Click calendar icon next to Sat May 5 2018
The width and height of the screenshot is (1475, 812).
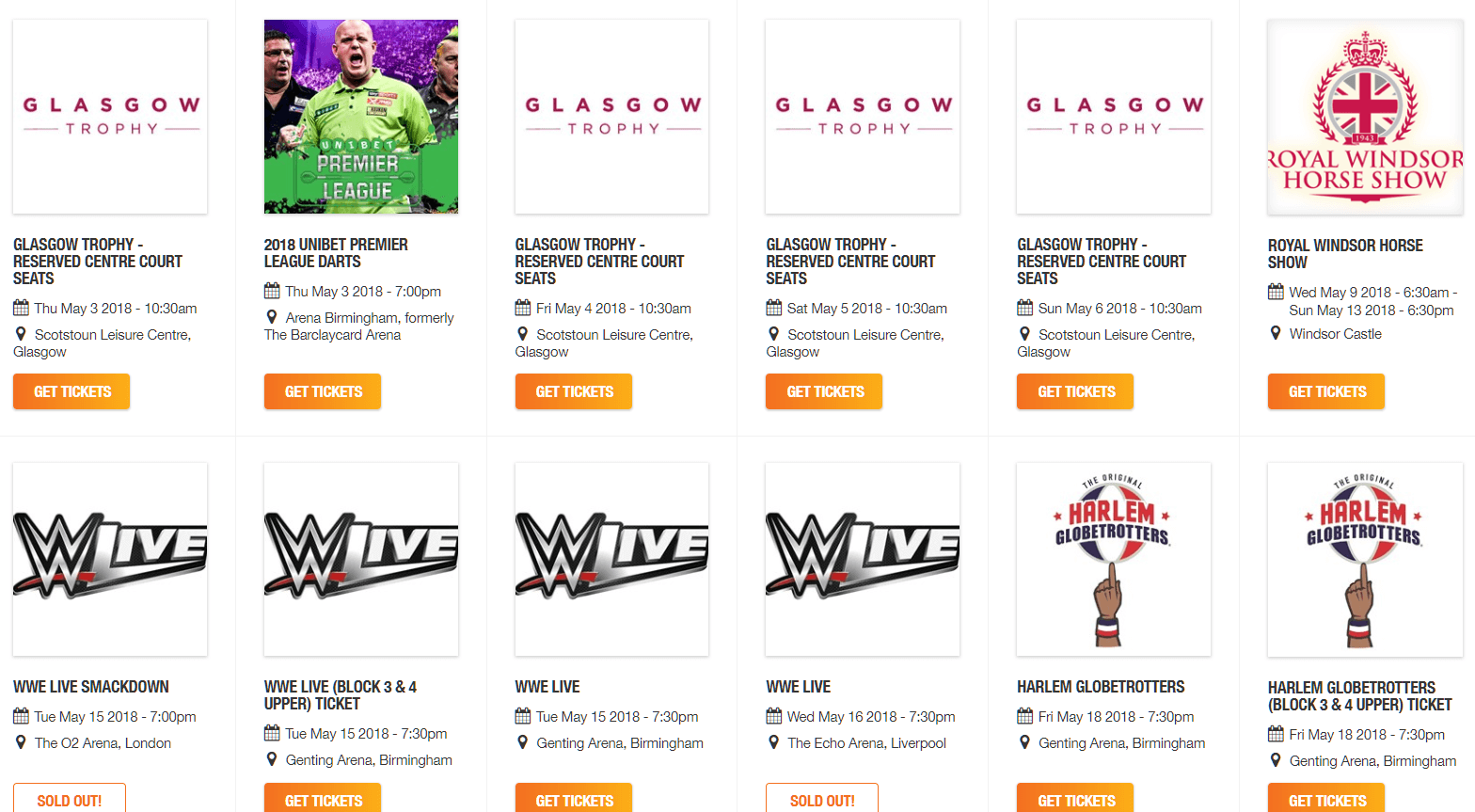tap(773, 308)
